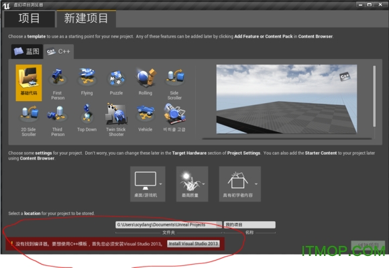
Task: Click the preview panel vertical scrollbar
Action: click(374, 96)
